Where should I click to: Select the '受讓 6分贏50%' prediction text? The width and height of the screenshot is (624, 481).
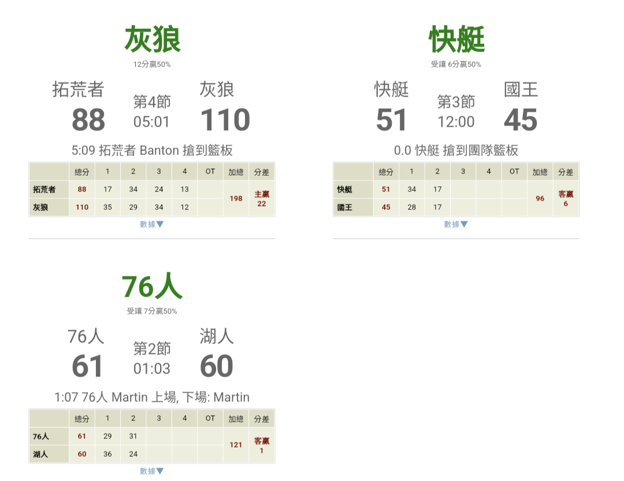pyautogui.click(x=456, y=65)
